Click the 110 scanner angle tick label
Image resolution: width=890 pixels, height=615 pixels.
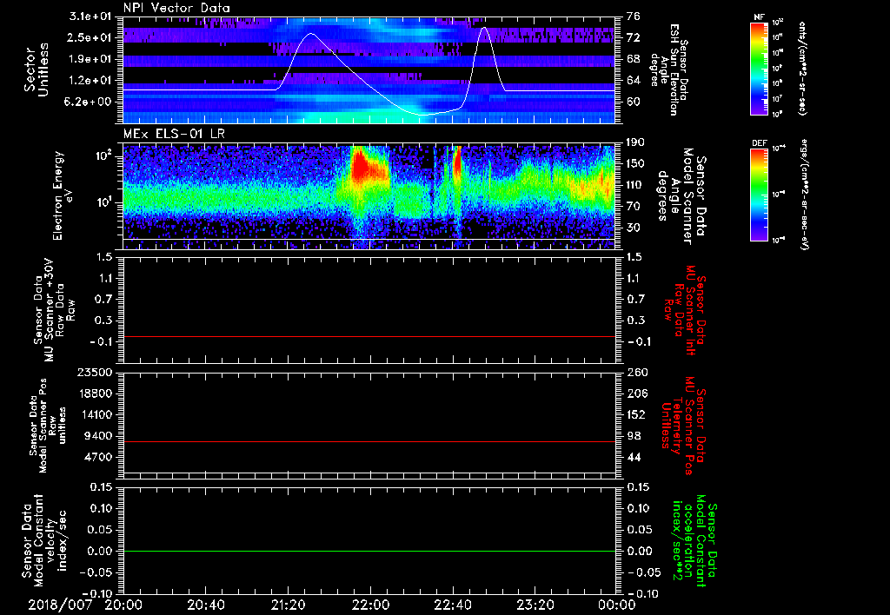click(x=635, y=185)
